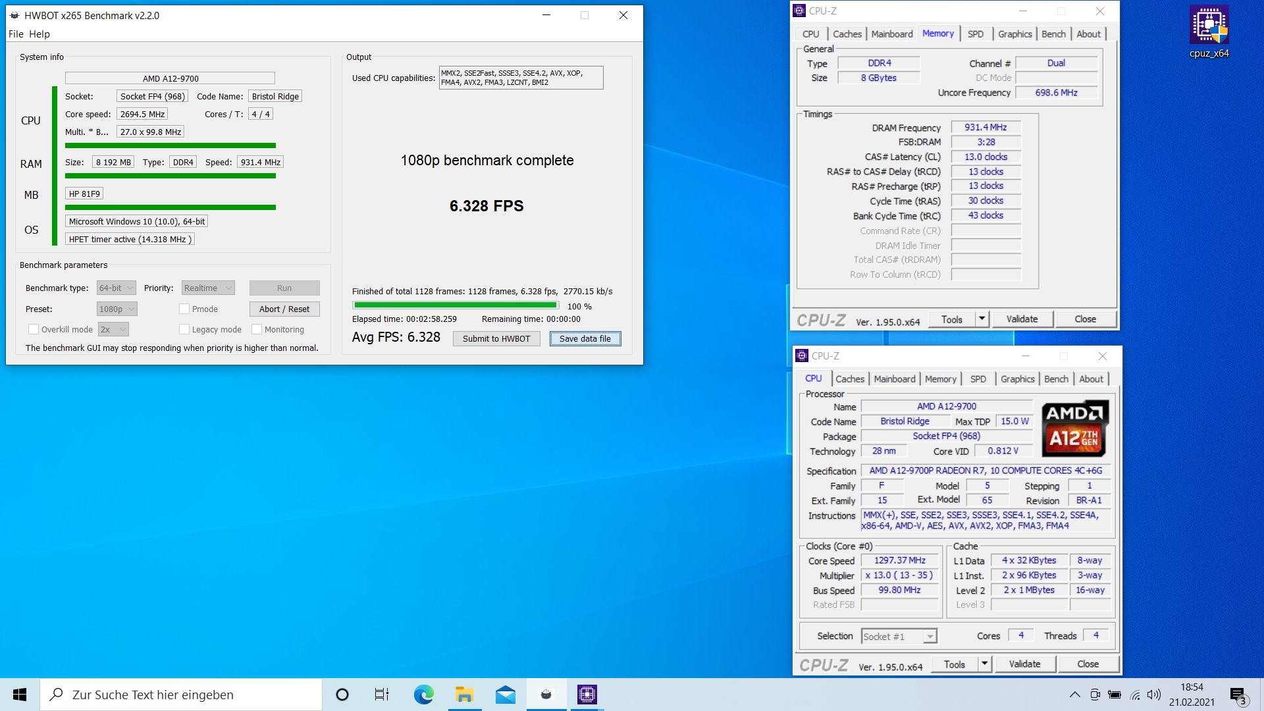Click the taskbar search magnifier icon
The height and width of the screenshot is (711, 1264).
[57, 695]
